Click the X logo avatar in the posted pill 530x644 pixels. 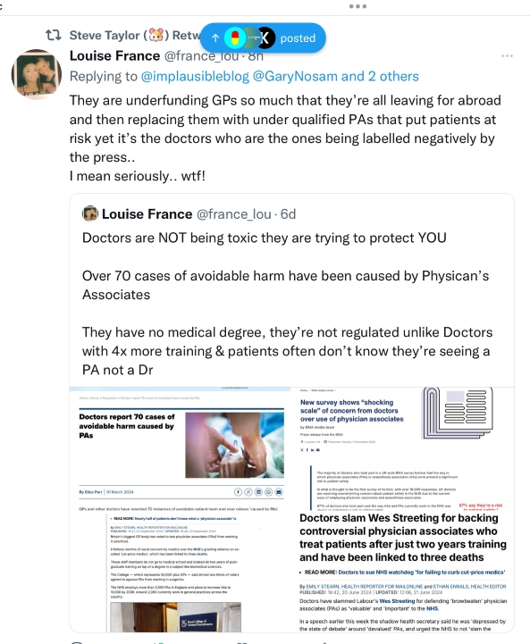pos(265,38)
